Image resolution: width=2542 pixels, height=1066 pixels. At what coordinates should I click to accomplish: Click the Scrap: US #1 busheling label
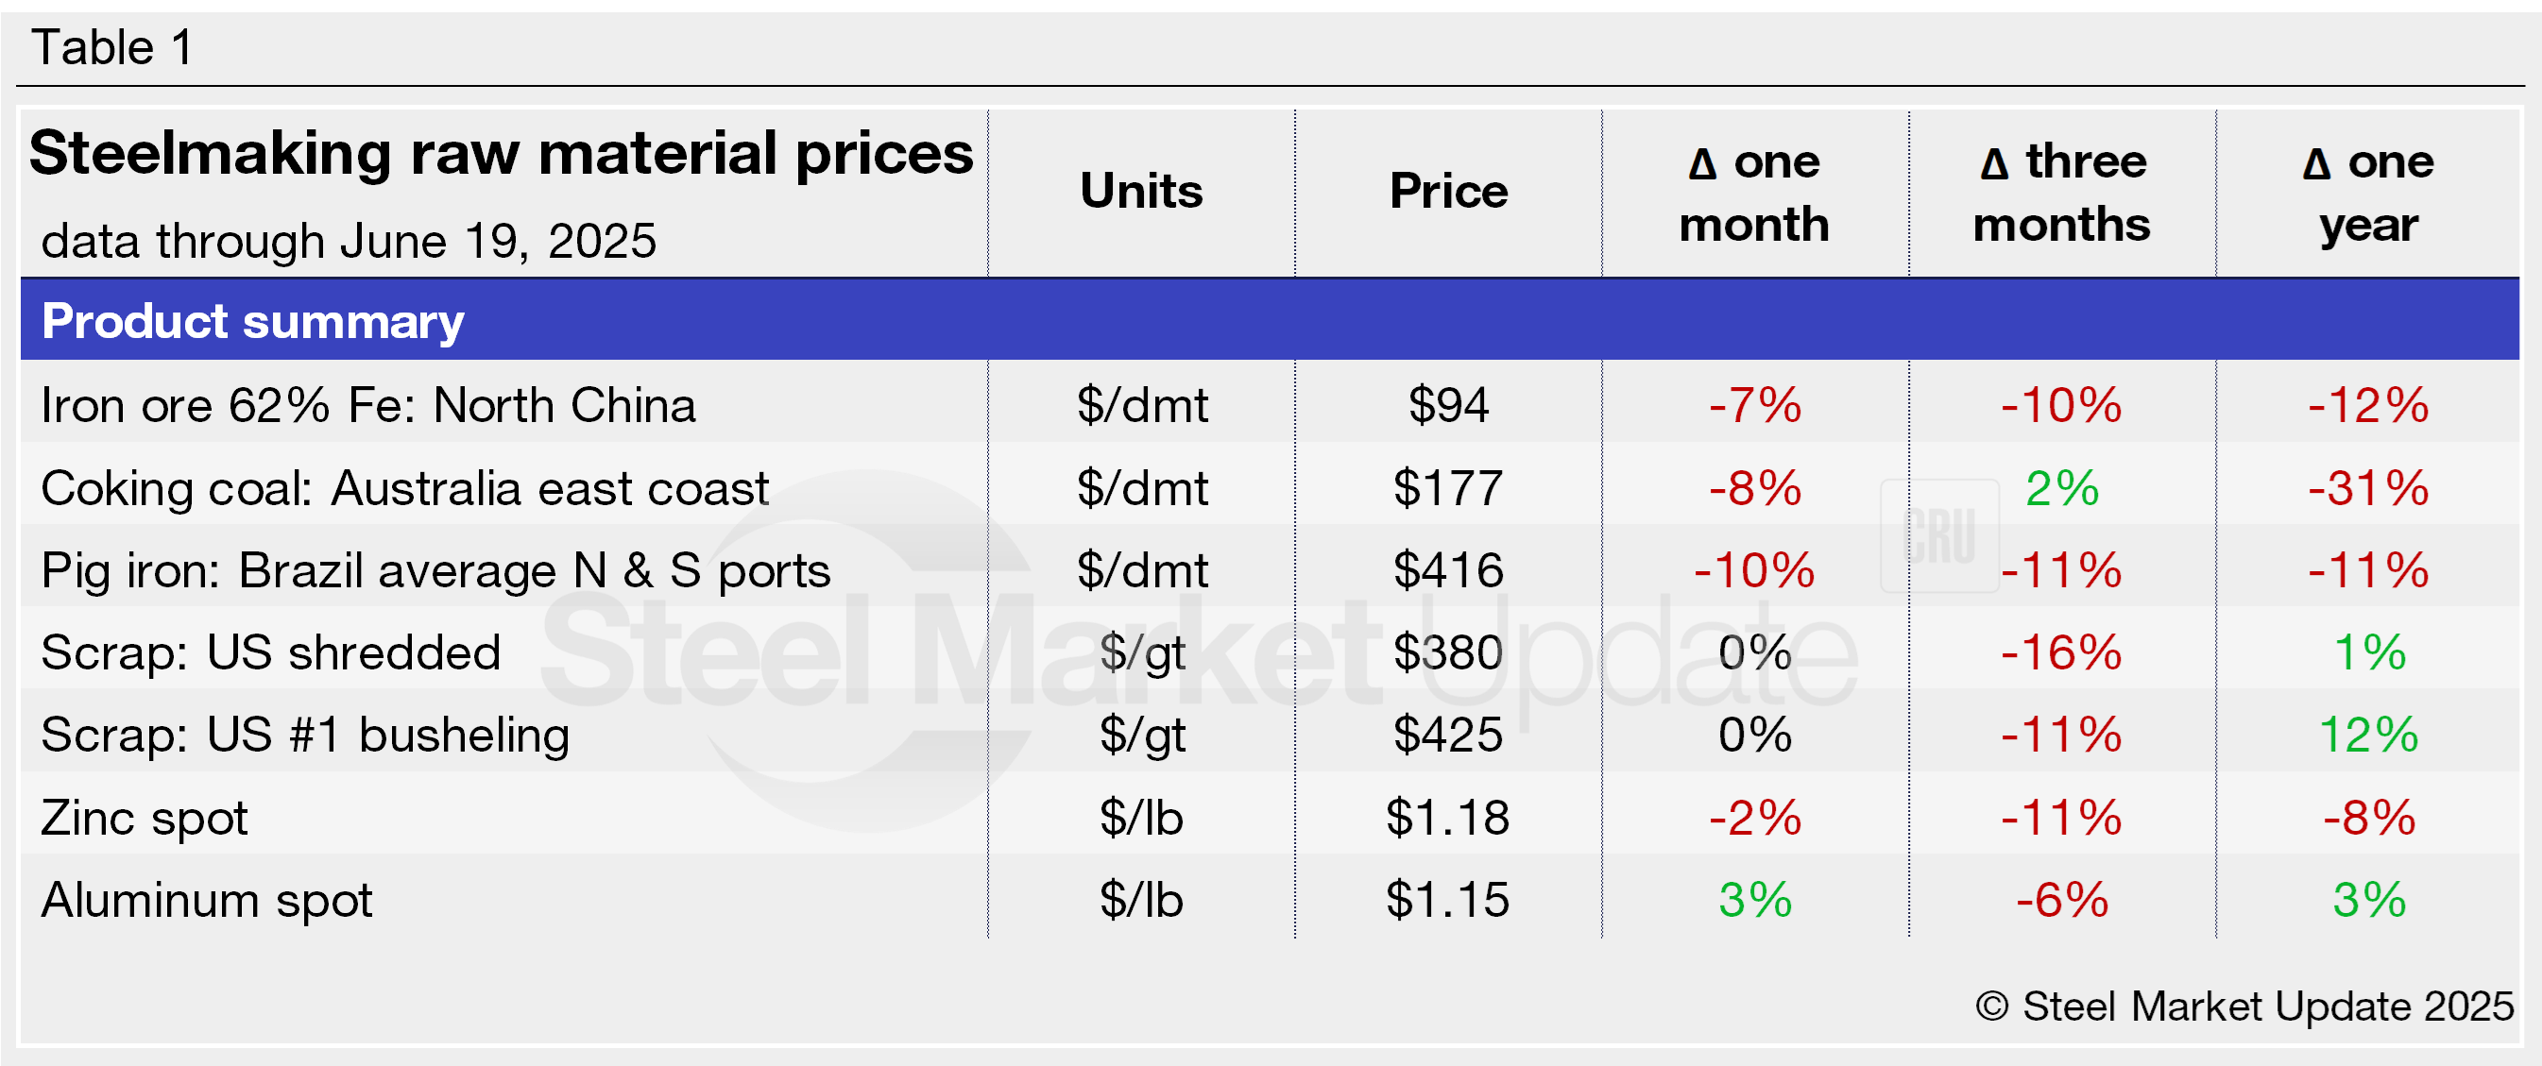click(x=305, y=736)
